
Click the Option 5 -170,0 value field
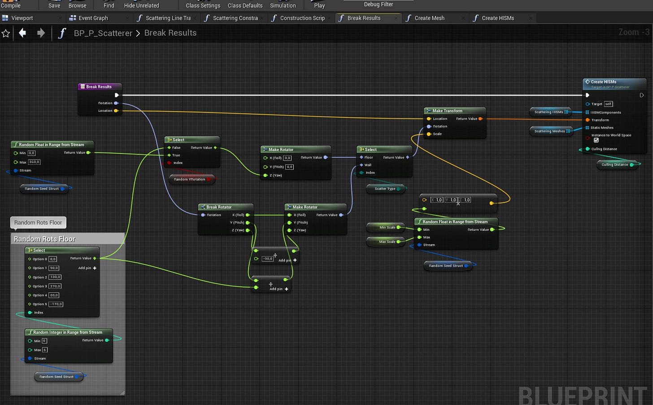56,304
